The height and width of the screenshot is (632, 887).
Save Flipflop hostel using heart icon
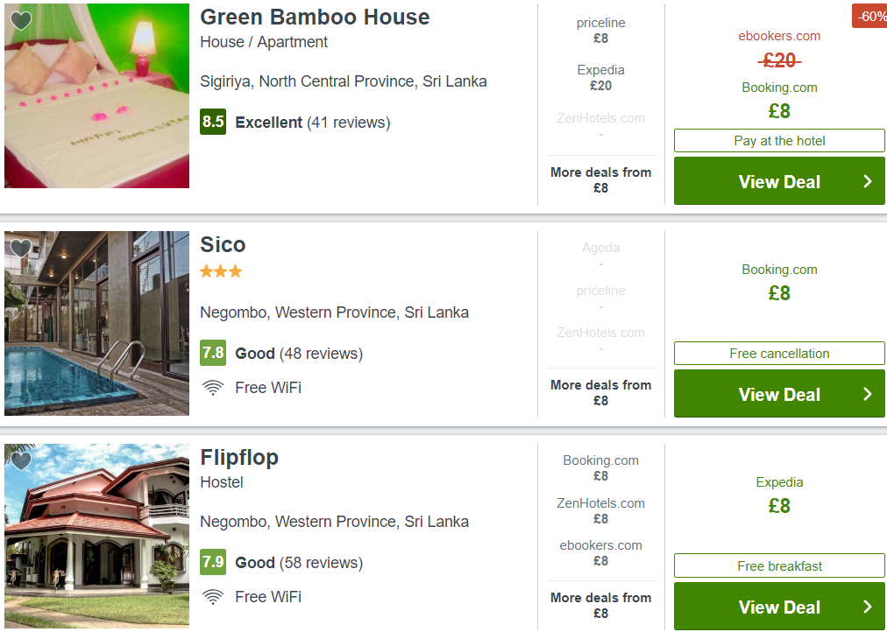21,461
